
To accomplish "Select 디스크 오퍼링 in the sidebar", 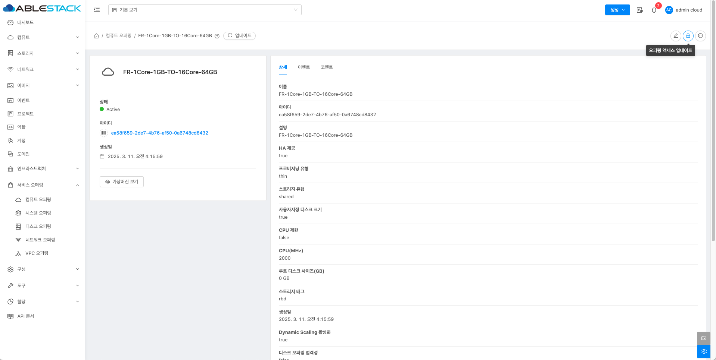I will [x=38, y=226].
